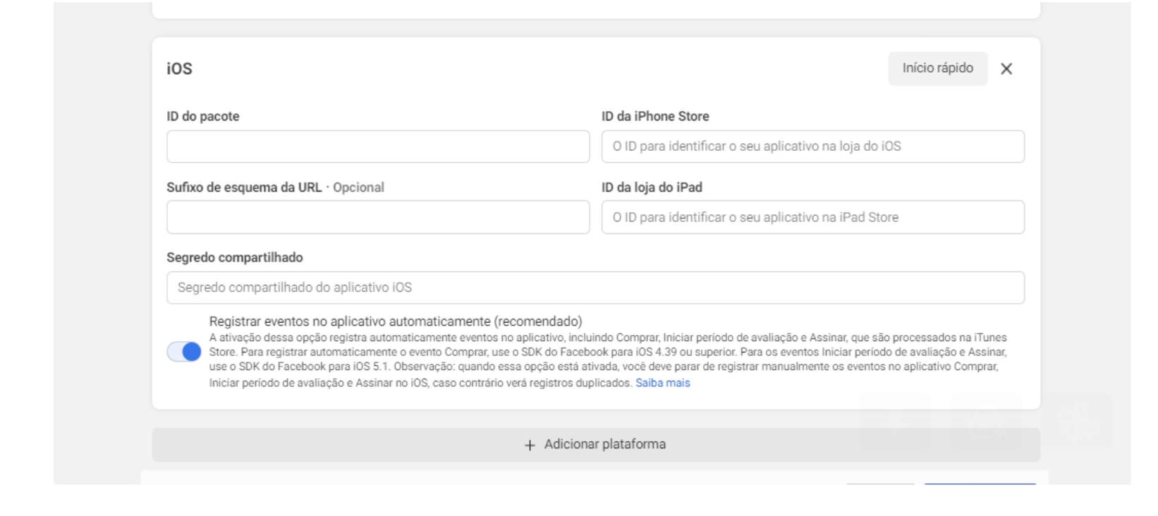Select the Segredo compartilhado input field
Screen dimensions: 1158x516
pos(596,287)
